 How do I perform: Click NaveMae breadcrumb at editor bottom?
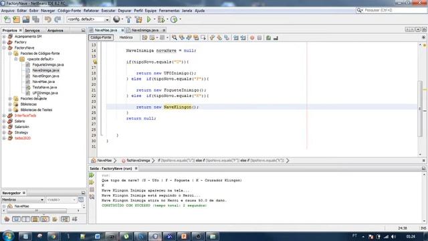104,161
